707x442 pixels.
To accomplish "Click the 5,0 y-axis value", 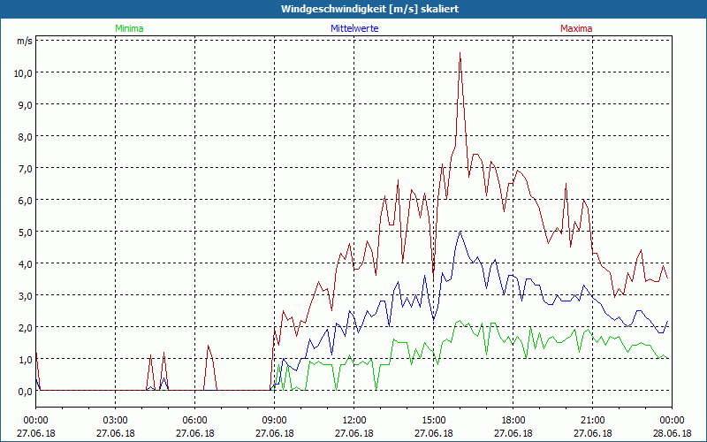I will (x=26, y=232).
